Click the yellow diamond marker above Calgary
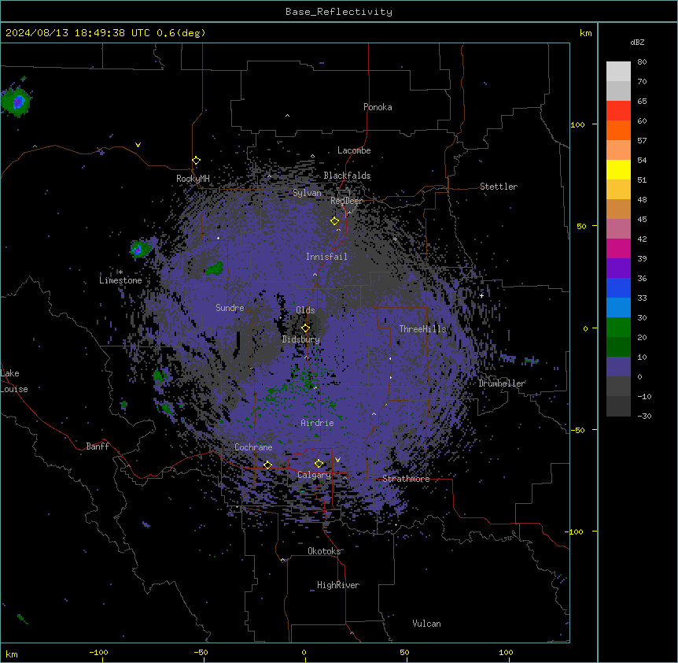The image size is (678, 663). 319,464
